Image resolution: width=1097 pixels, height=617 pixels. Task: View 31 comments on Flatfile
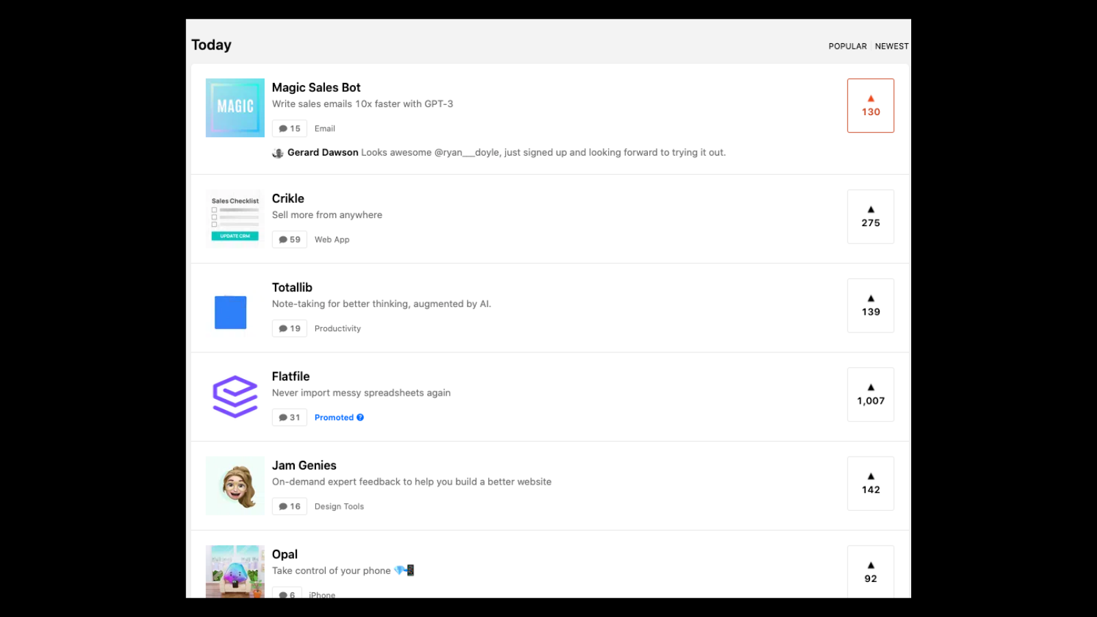click(289, 418)
